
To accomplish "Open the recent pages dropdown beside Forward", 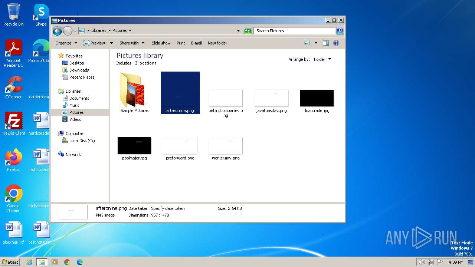I will pos(75,31).
